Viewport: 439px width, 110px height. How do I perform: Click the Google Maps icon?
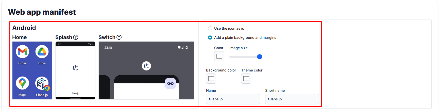click(x=23, y=83)
